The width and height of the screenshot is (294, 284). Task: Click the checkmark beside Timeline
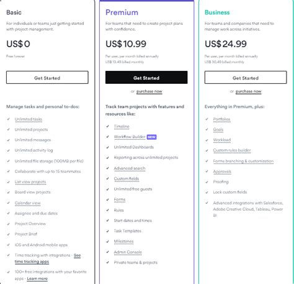point(108,126)
